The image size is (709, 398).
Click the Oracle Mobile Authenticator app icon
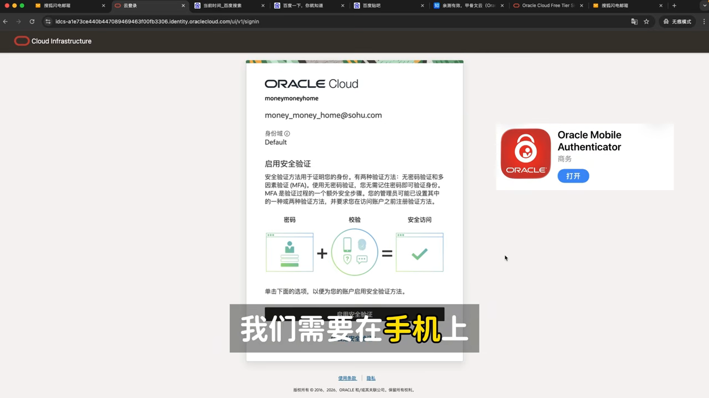[526, 154]
